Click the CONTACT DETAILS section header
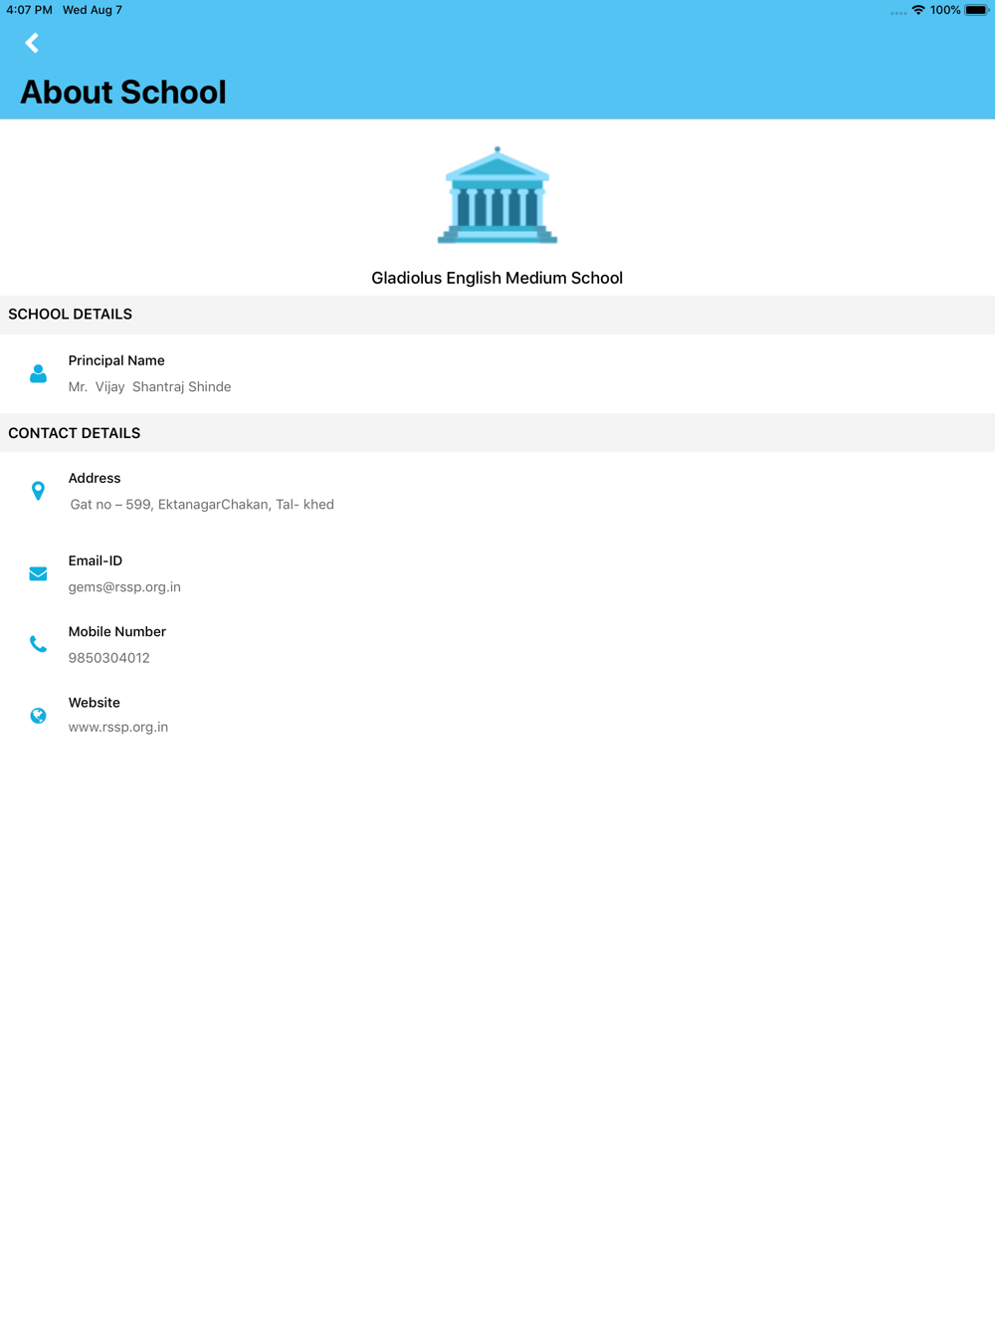The height and width of the screenshot is (1328, 995). pos(74,433)
